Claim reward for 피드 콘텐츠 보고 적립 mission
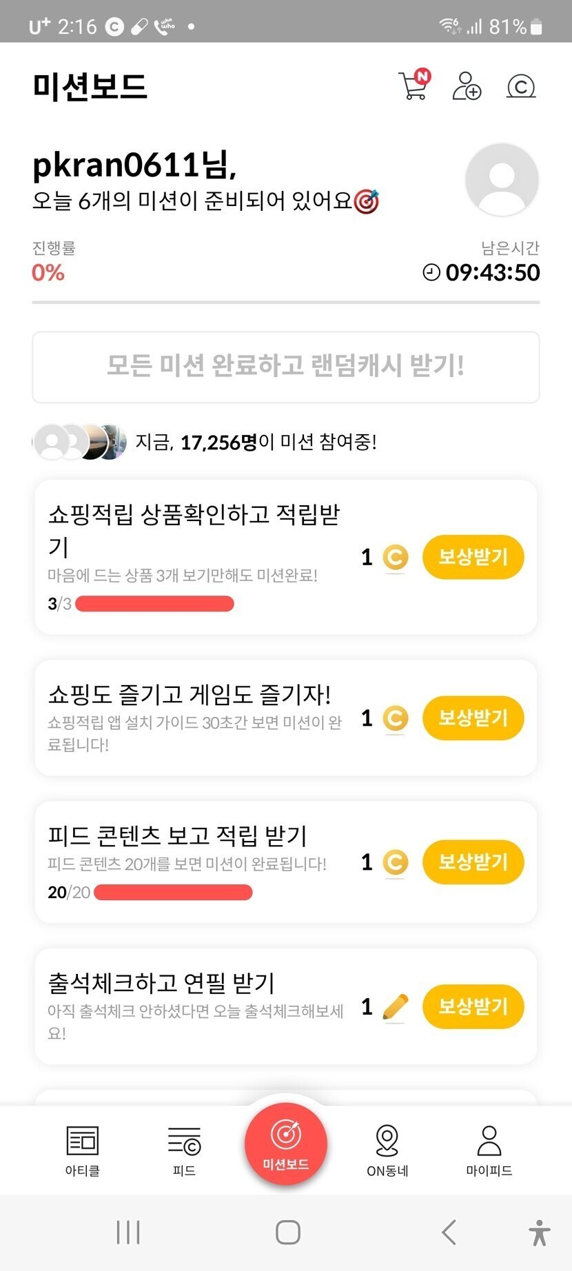The width and height of the screenshot is (572, 1271). tap(473, 862)
